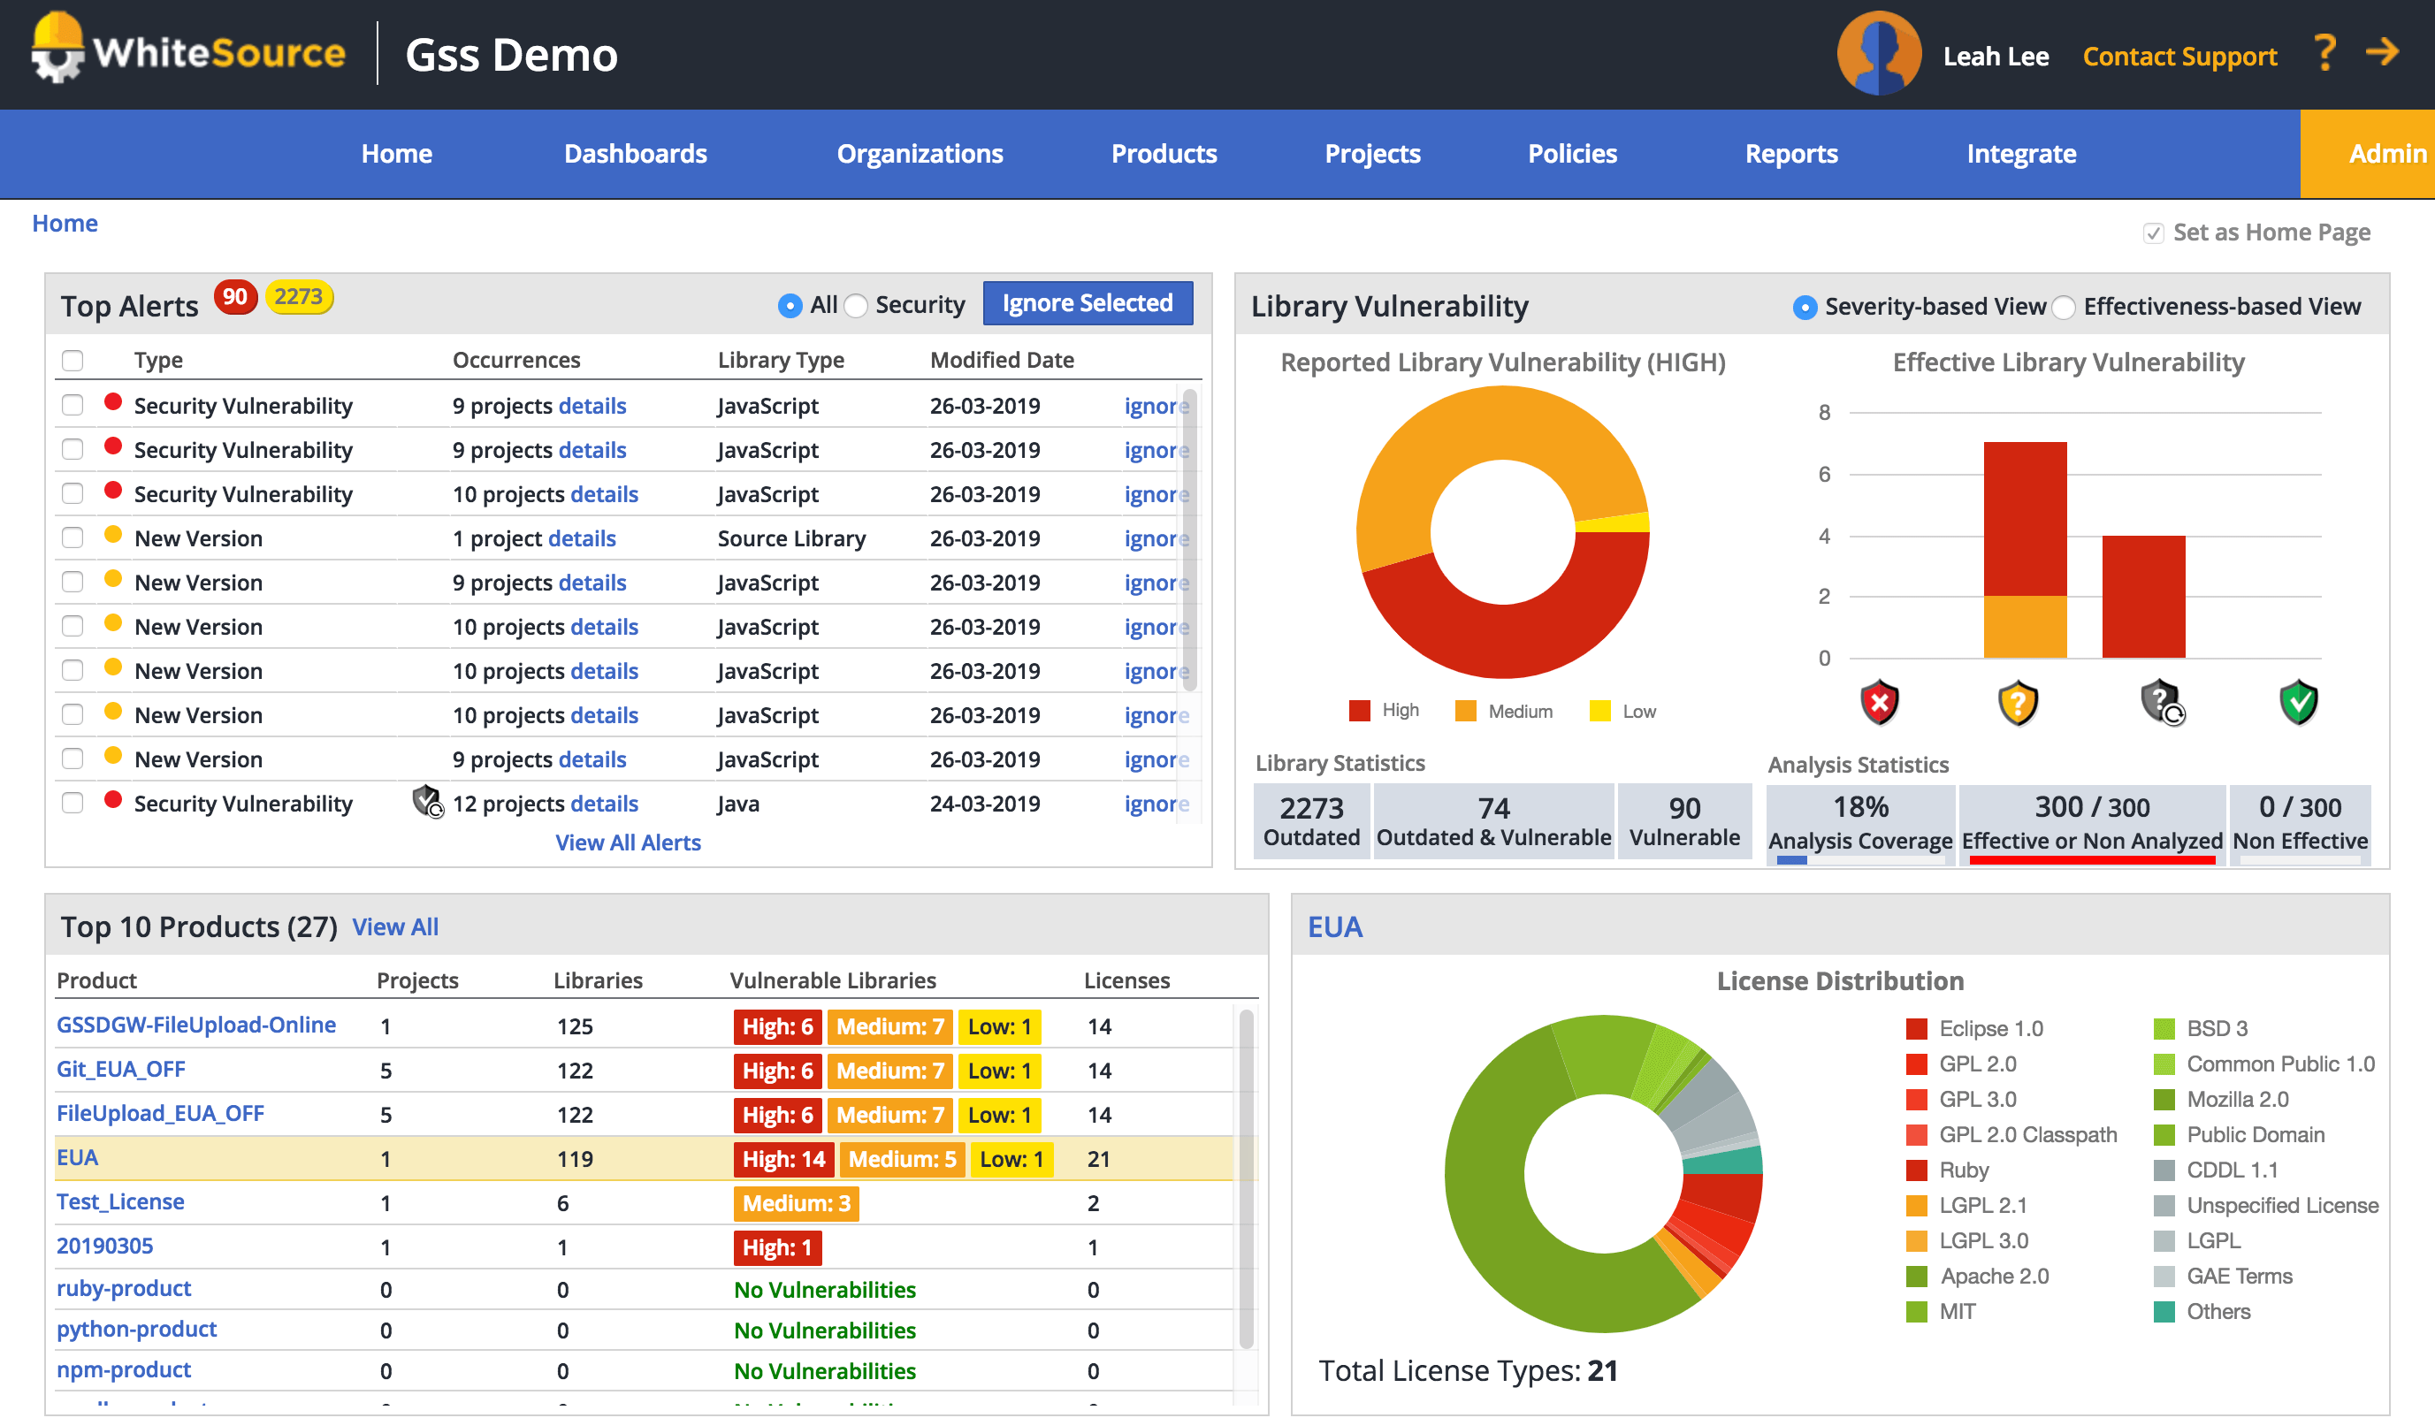Open details for Source Library New Version

[x=583, y=538]
